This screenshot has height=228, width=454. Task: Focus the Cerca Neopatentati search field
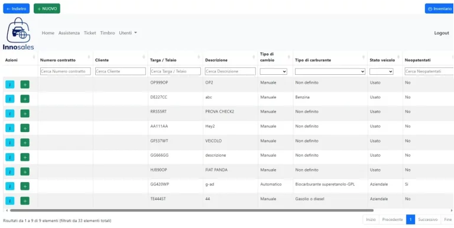click(x=429, y=71)
